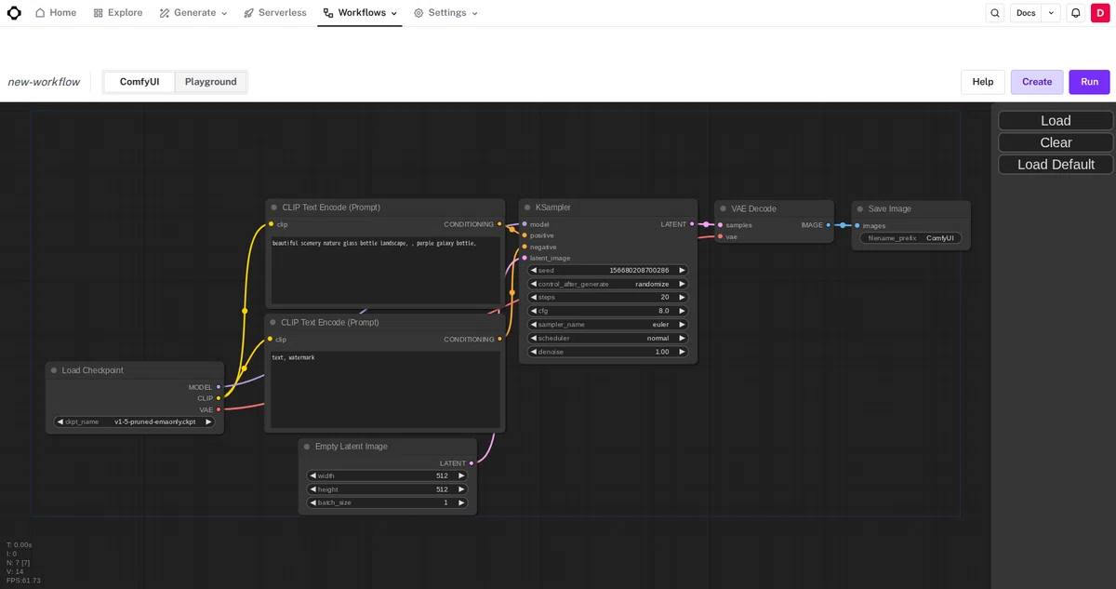Collapse the lower CLIP Text Encode node dot
This screenshot has width=1116, height=589.
(272, 323)
